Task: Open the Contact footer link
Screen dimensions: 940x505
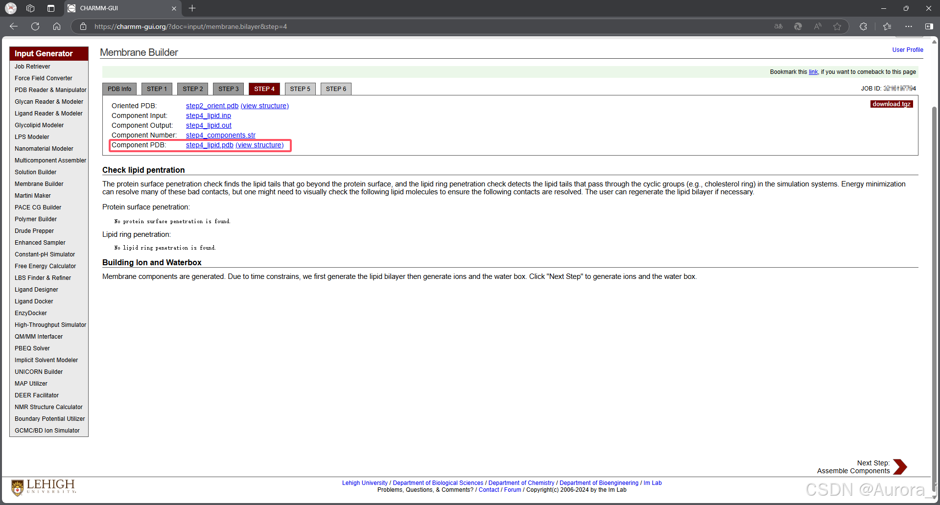Action: click(489, 490)
